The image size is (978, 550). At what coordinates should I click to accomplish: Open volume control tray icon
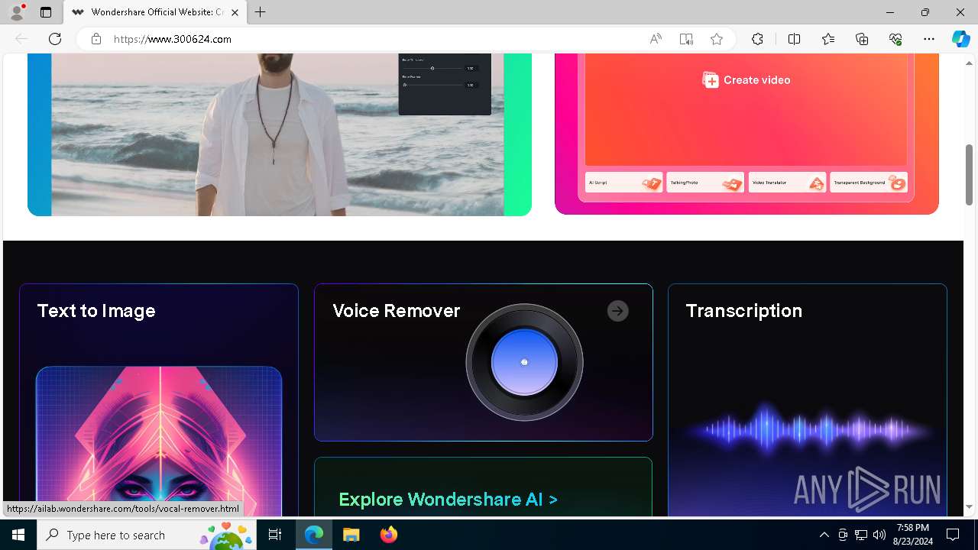coord(879,535)
